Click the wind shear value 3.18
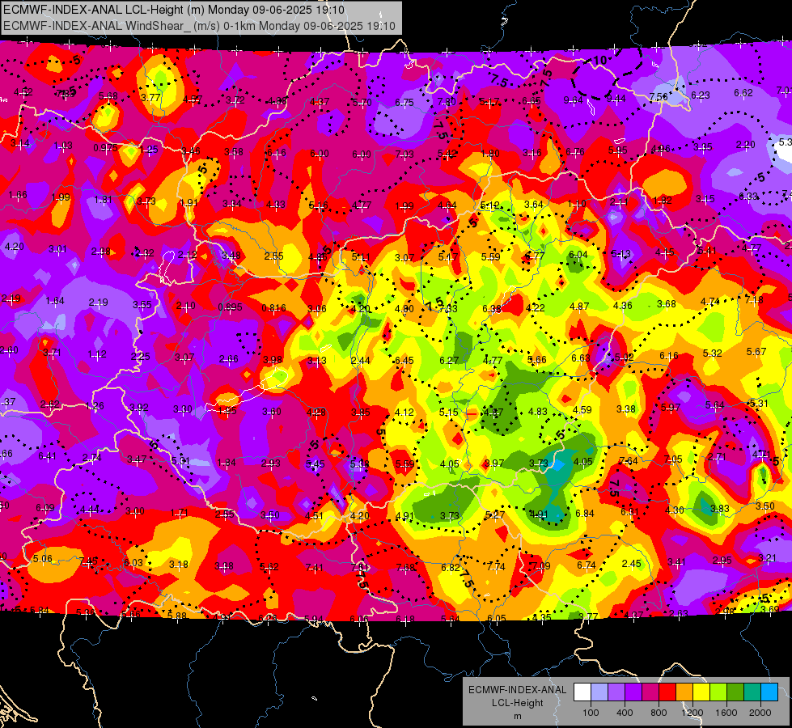The height and width of the screenshot is (728, 792). point(178,564)
